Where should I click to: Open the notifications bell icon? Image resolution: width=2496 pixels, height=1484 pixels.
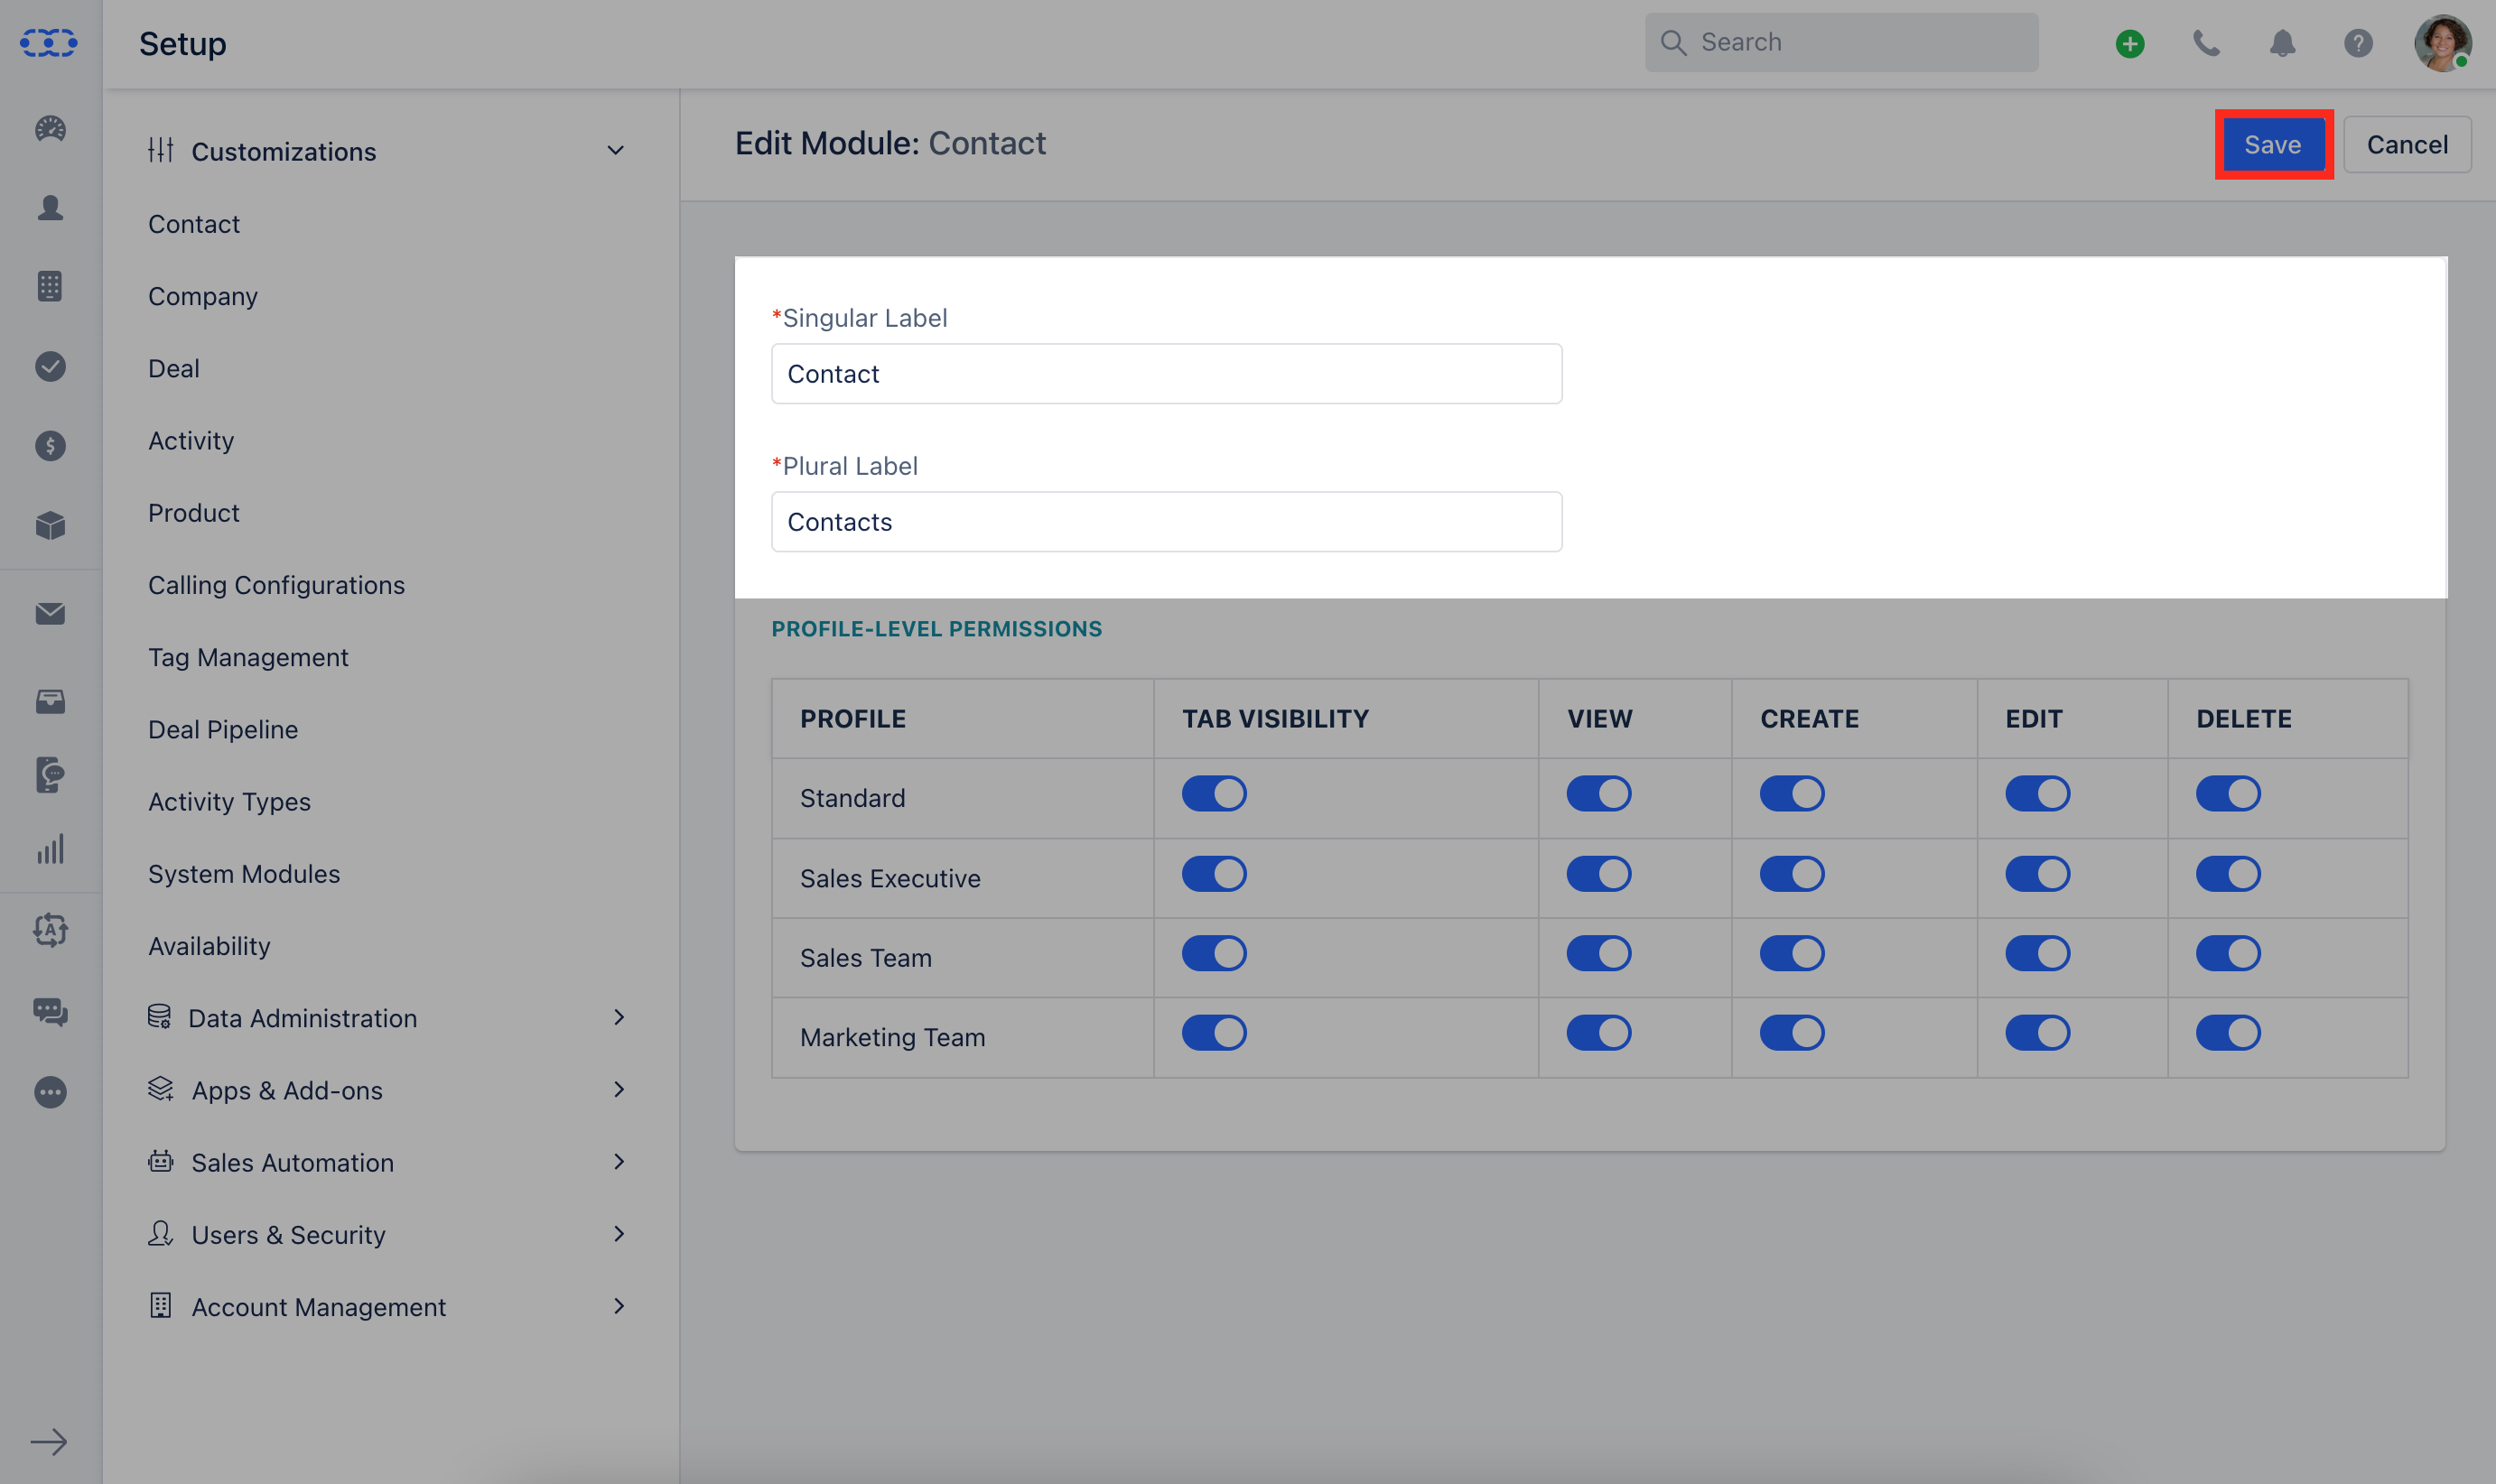[2282, 43]
